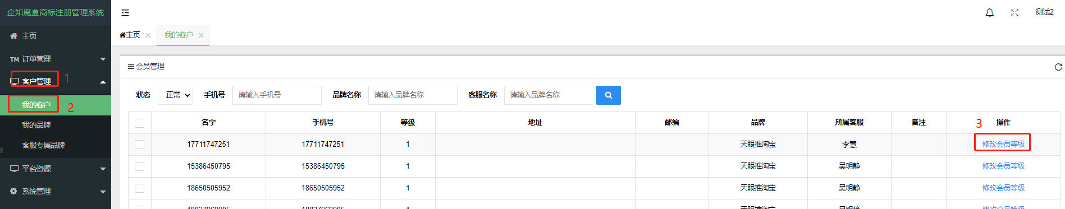Click the list icon beside 会员管理
This screenshot has height=209, width=1065.
[131, 66]
